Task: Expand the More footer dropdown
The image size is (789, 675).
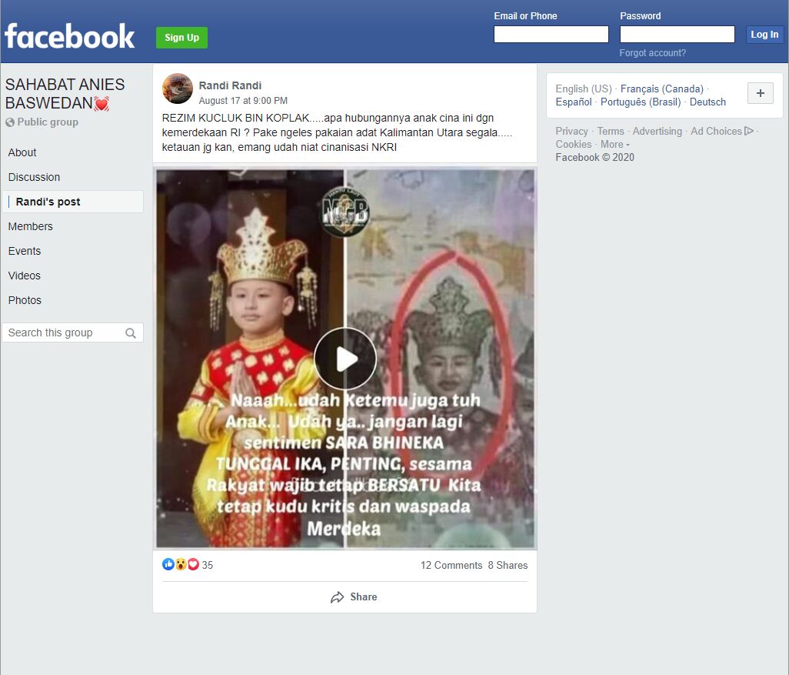Action: click(615, 145)
